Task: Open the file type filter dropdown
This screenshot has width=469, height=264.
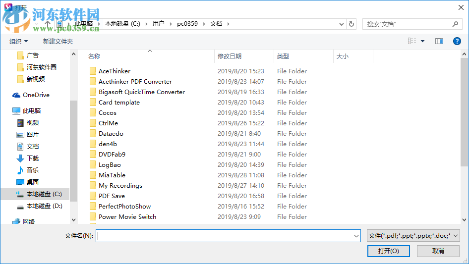Action: pyautogui.click(x=413, y=236)
